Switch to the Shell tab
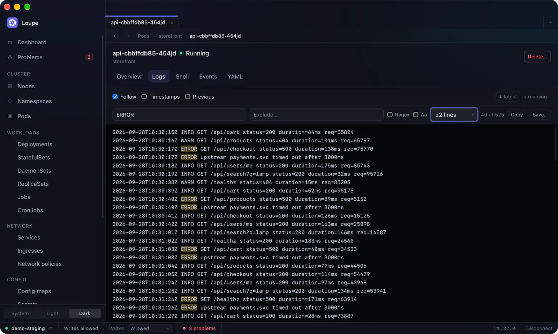This screenshot has height=334, width=558. pos(182,76)
